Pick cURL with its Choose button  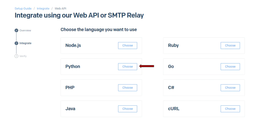pos(230,109)
